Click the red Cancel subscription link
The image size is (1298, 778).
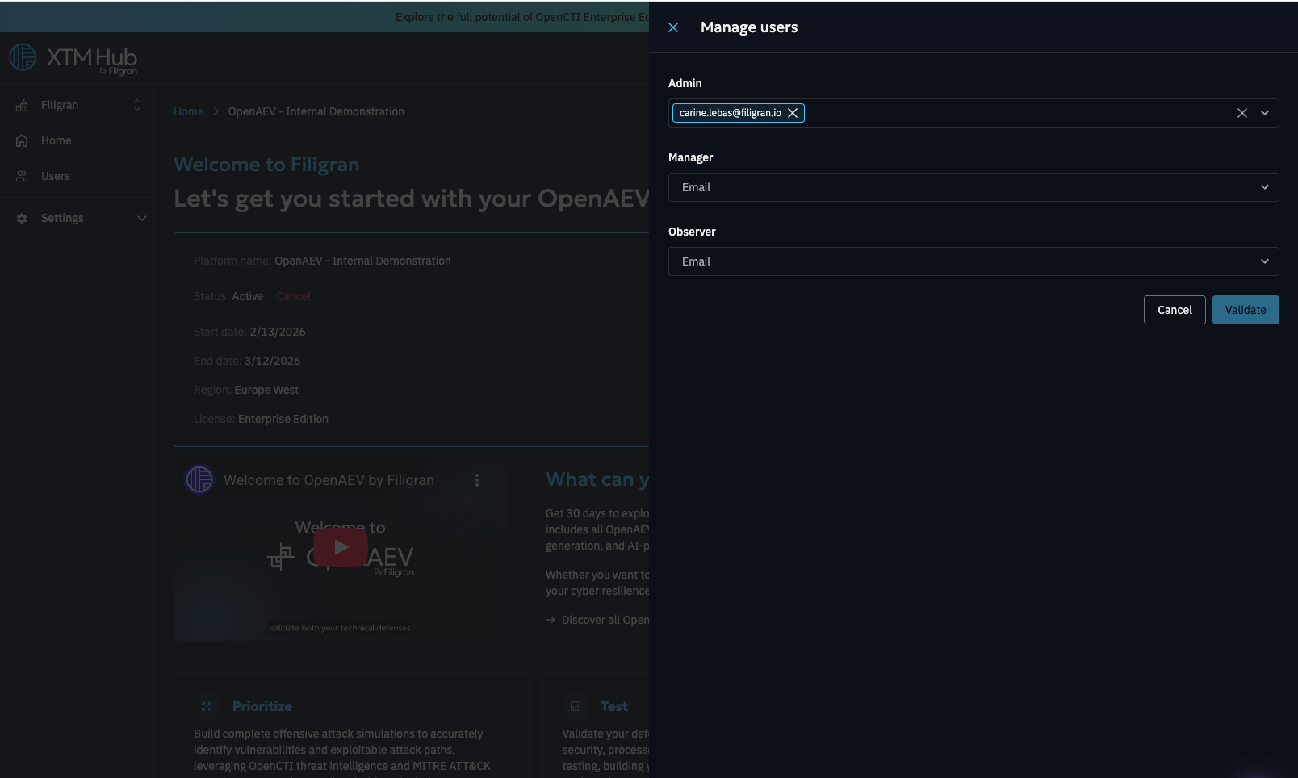[293, 296]
